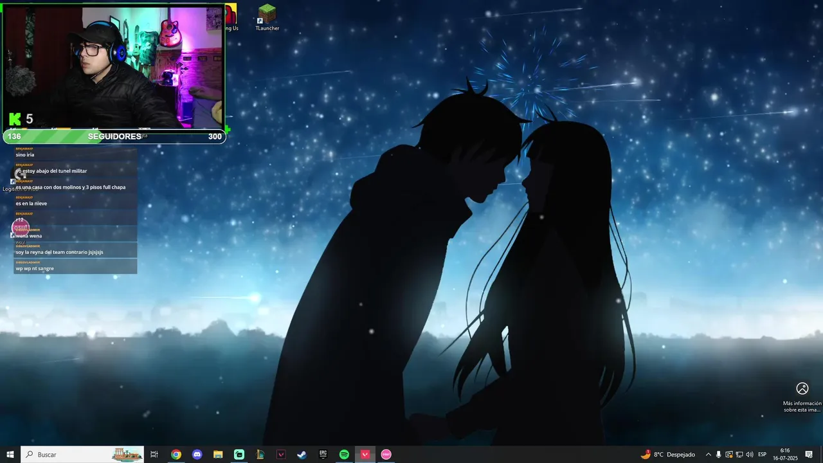
Task: Click the search highlight image in Buscar box
Action: [x=127, y=455]
